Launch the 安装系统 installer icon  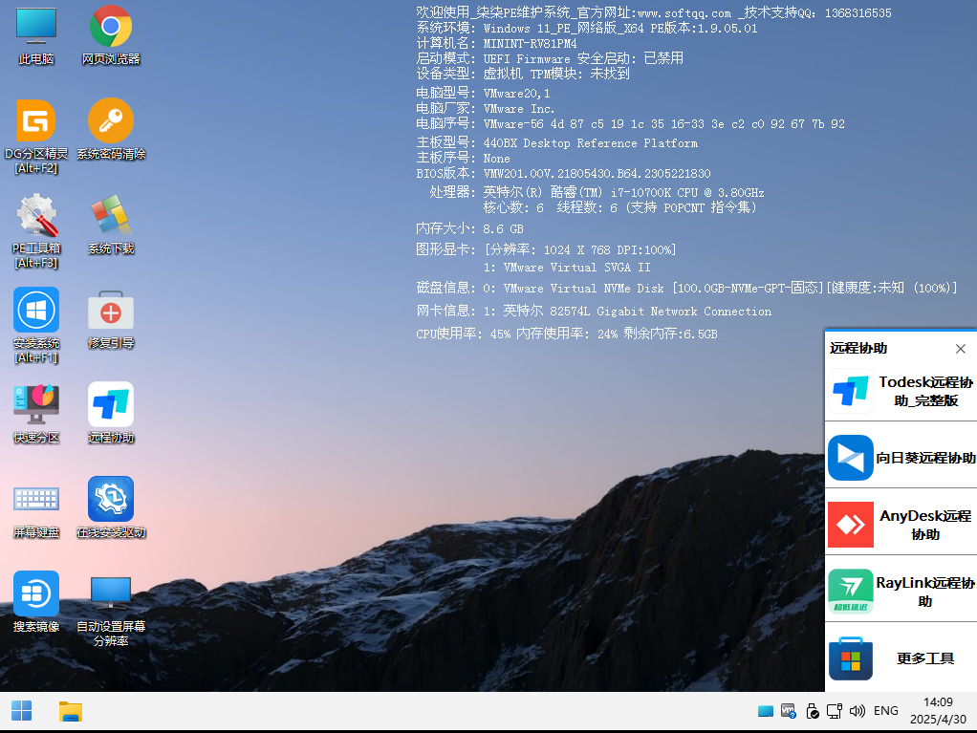tap(36, 311)
